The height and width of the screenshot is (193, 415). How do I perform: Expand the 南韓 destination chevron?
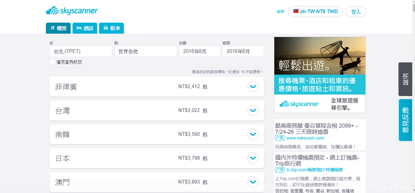[252, 134]
